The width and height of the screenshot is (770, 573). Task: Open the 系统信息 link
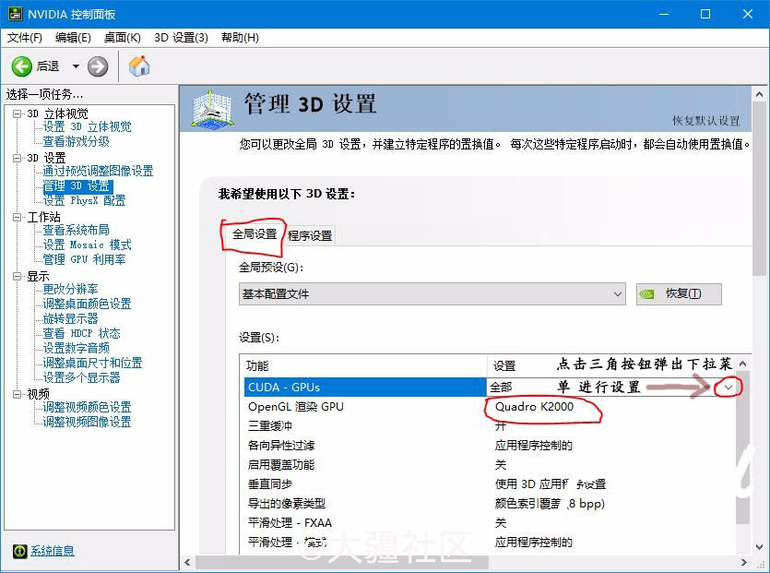tap(52, 551)
